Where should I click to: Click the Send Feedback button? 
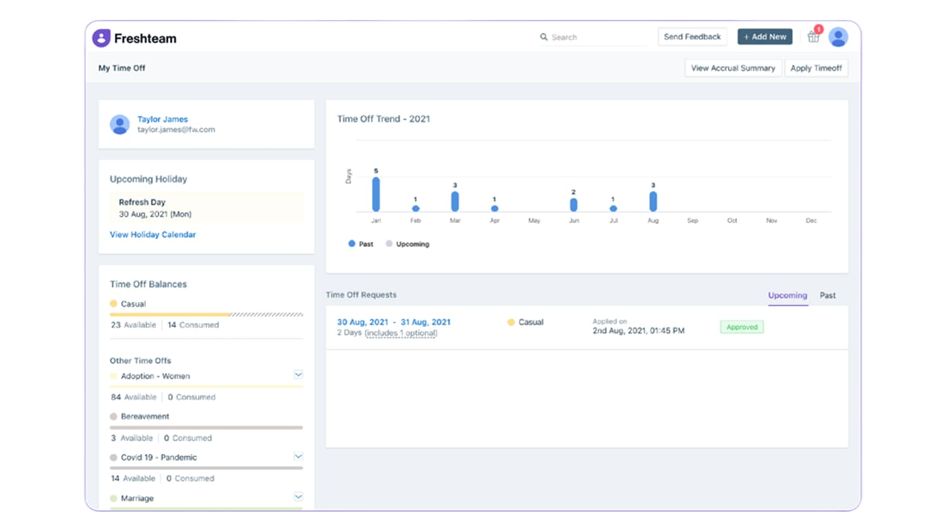(692, 37)
